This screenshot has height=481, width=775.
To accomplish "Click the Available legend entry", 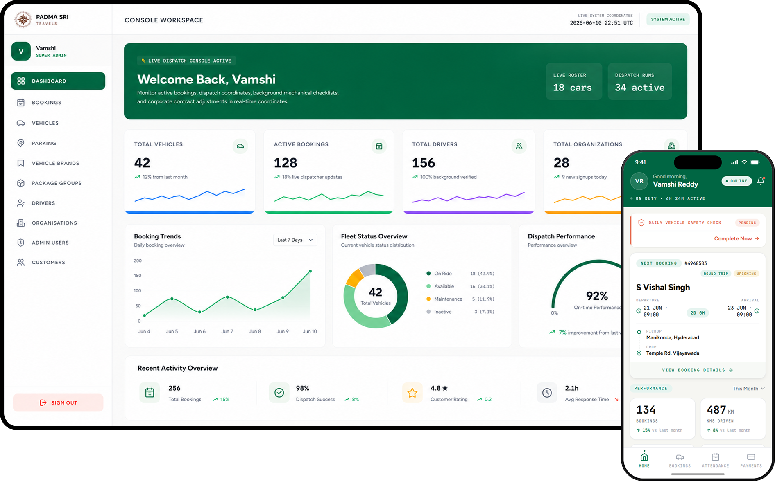I will [460, 286].
